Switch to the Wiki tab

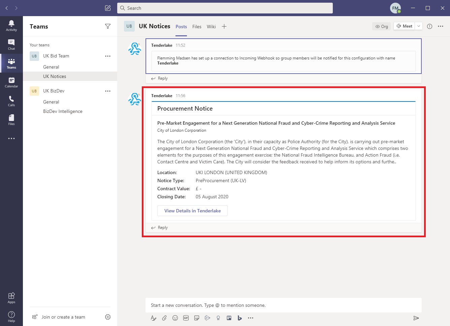click(x=211, y=27)
